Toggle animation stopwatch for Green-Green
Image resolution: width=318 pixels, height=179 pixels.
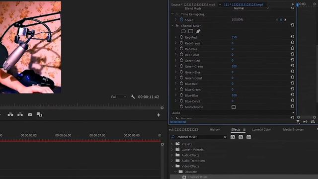point(181,66)
